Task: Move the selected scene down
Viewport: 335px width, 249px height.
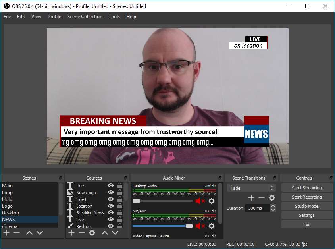Action: tap(40, 233)
